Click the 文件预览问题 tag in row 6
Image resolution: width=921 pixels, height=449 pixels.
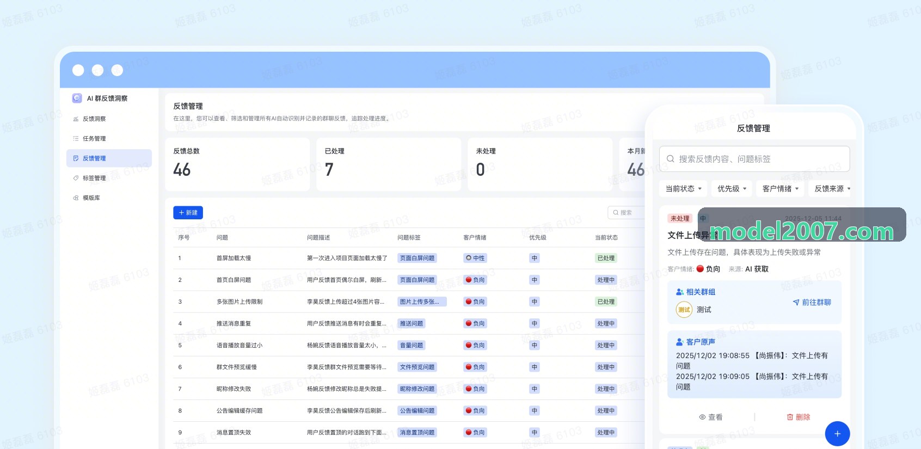pyautogui.click(x=417, y=367)
